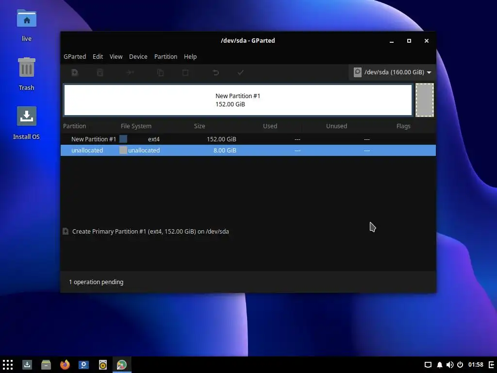The width and height of the screenshot is (497, 373).
Task: Apply all operations with checkmark icon
Action: [x=241, y=73]
